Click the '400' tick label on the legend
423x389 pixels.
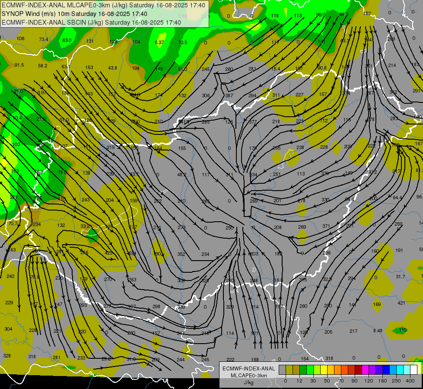(410, 381)
